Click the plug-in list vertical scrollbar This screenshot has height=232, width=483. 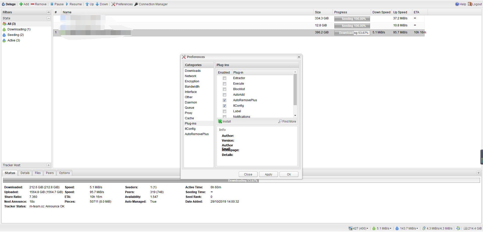point(295,89)
